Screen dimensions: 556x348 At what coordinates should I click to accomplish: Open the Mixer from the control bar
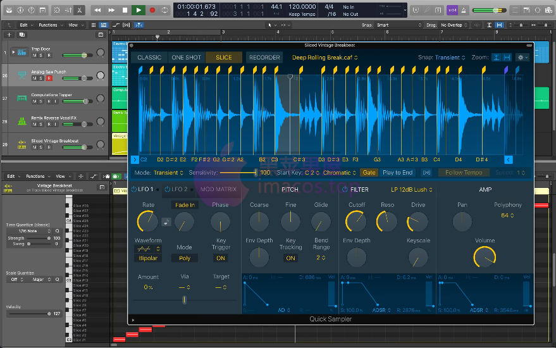point(68,10)
